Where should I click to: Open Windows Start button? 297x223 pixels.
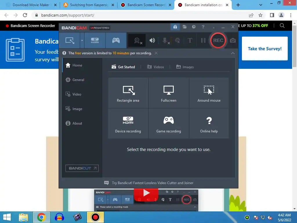click(7, 217)
